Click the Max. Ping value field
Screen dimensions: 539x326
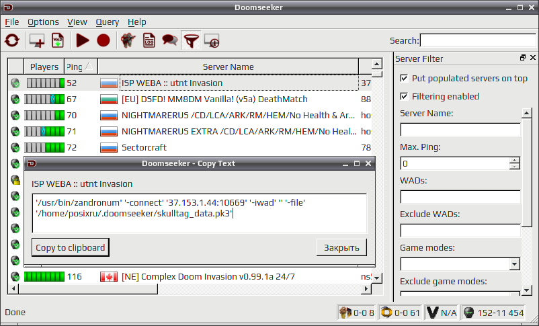pos(455,164)
